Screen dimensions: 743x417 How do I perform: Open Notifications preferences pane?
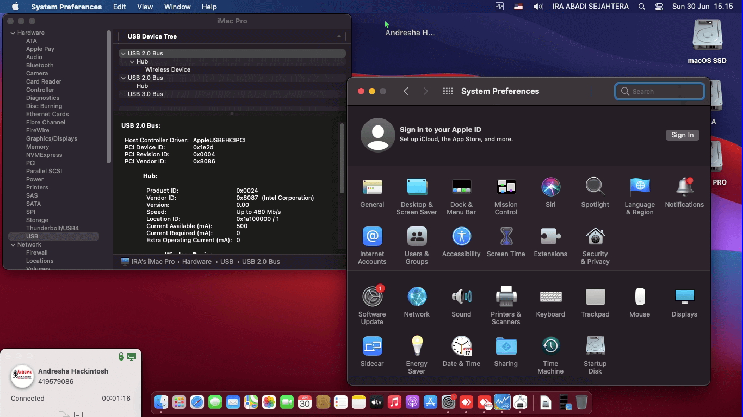click(x=684, y=193)
